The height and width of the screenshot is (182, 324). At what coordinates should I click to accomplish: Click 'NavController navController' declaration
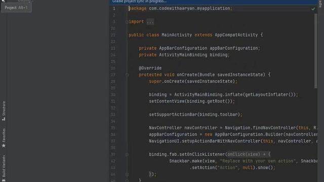coord(183,128)
